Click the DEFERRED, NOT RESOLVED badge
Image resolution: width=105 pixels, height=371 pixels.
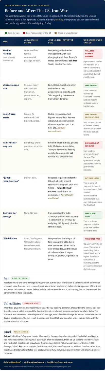[x=93, y=144]
